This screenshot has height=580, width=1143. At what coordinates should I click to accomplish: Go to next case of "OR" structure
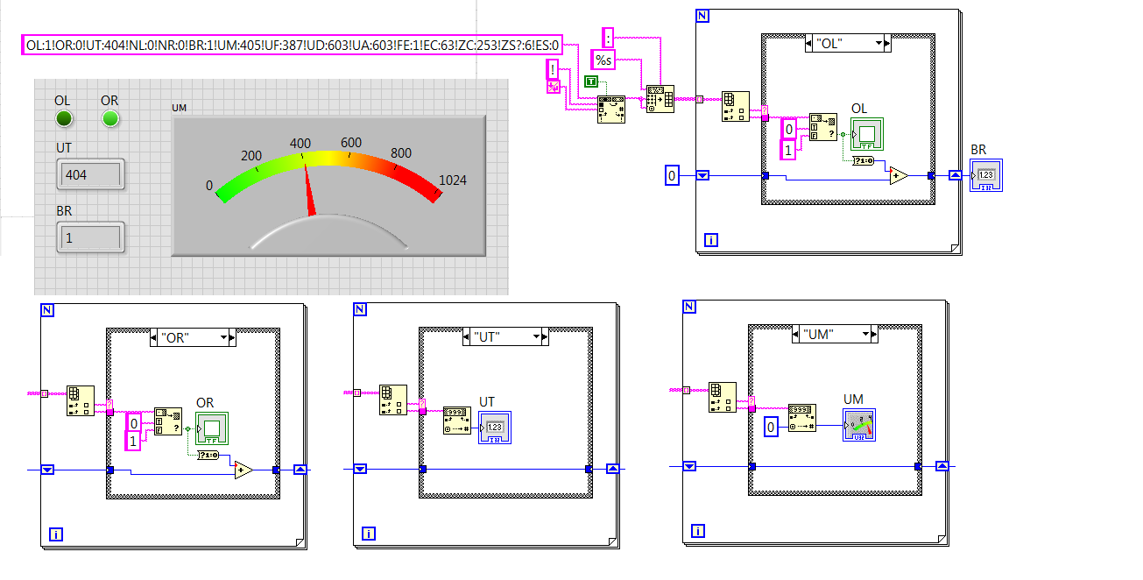click(x=232, y=337)
